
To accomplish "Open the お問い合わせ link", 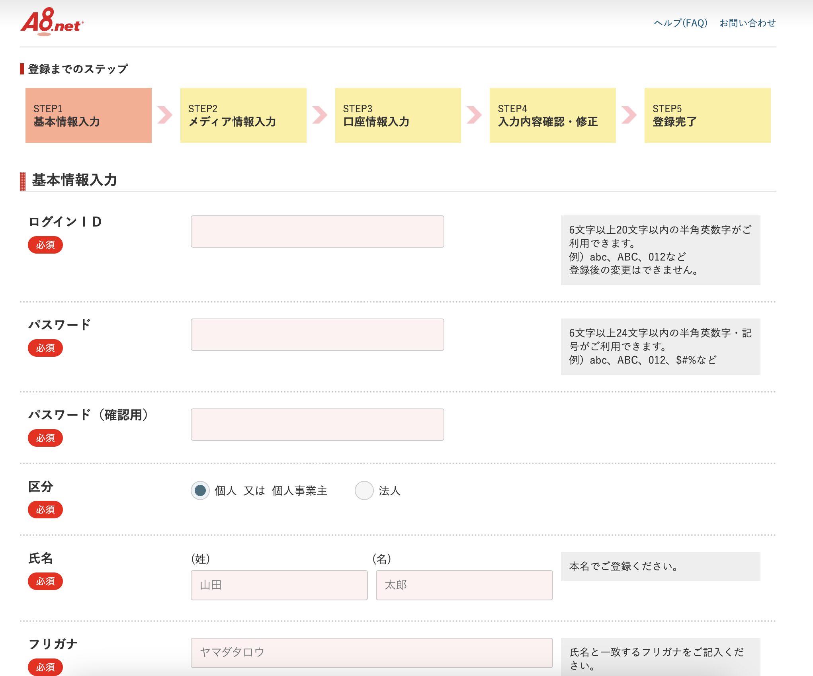I will [x=747, y=23].
